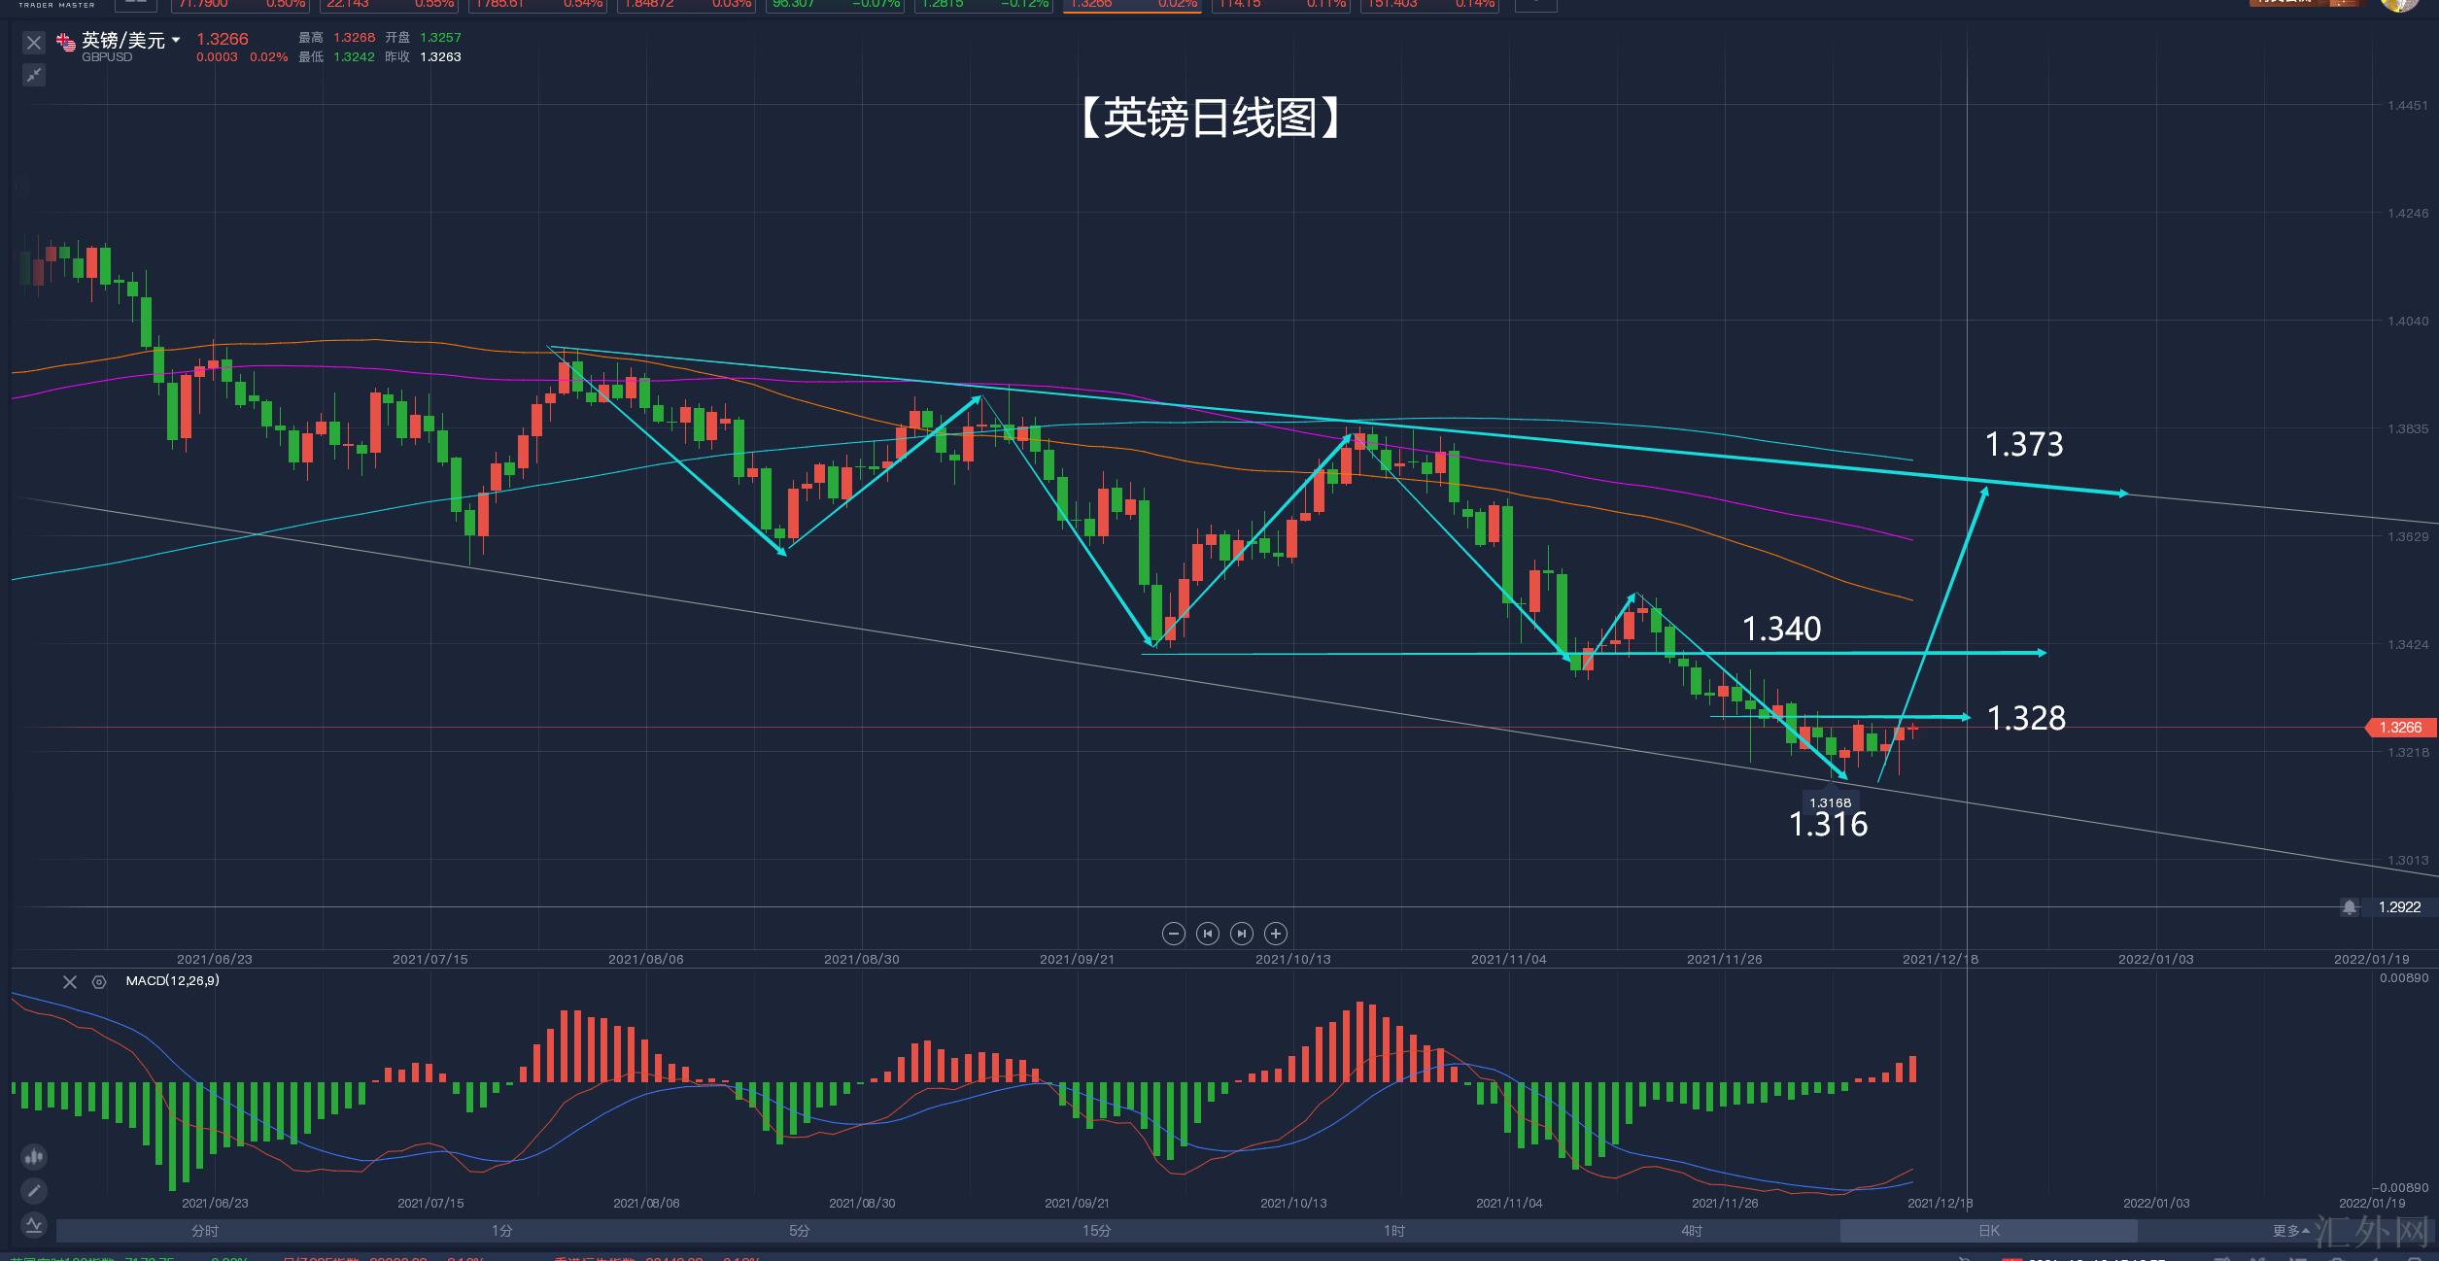The image size is (2439, 1261).
Task: Switch to the 1时 timeframe
Action: [1394, 1230]
